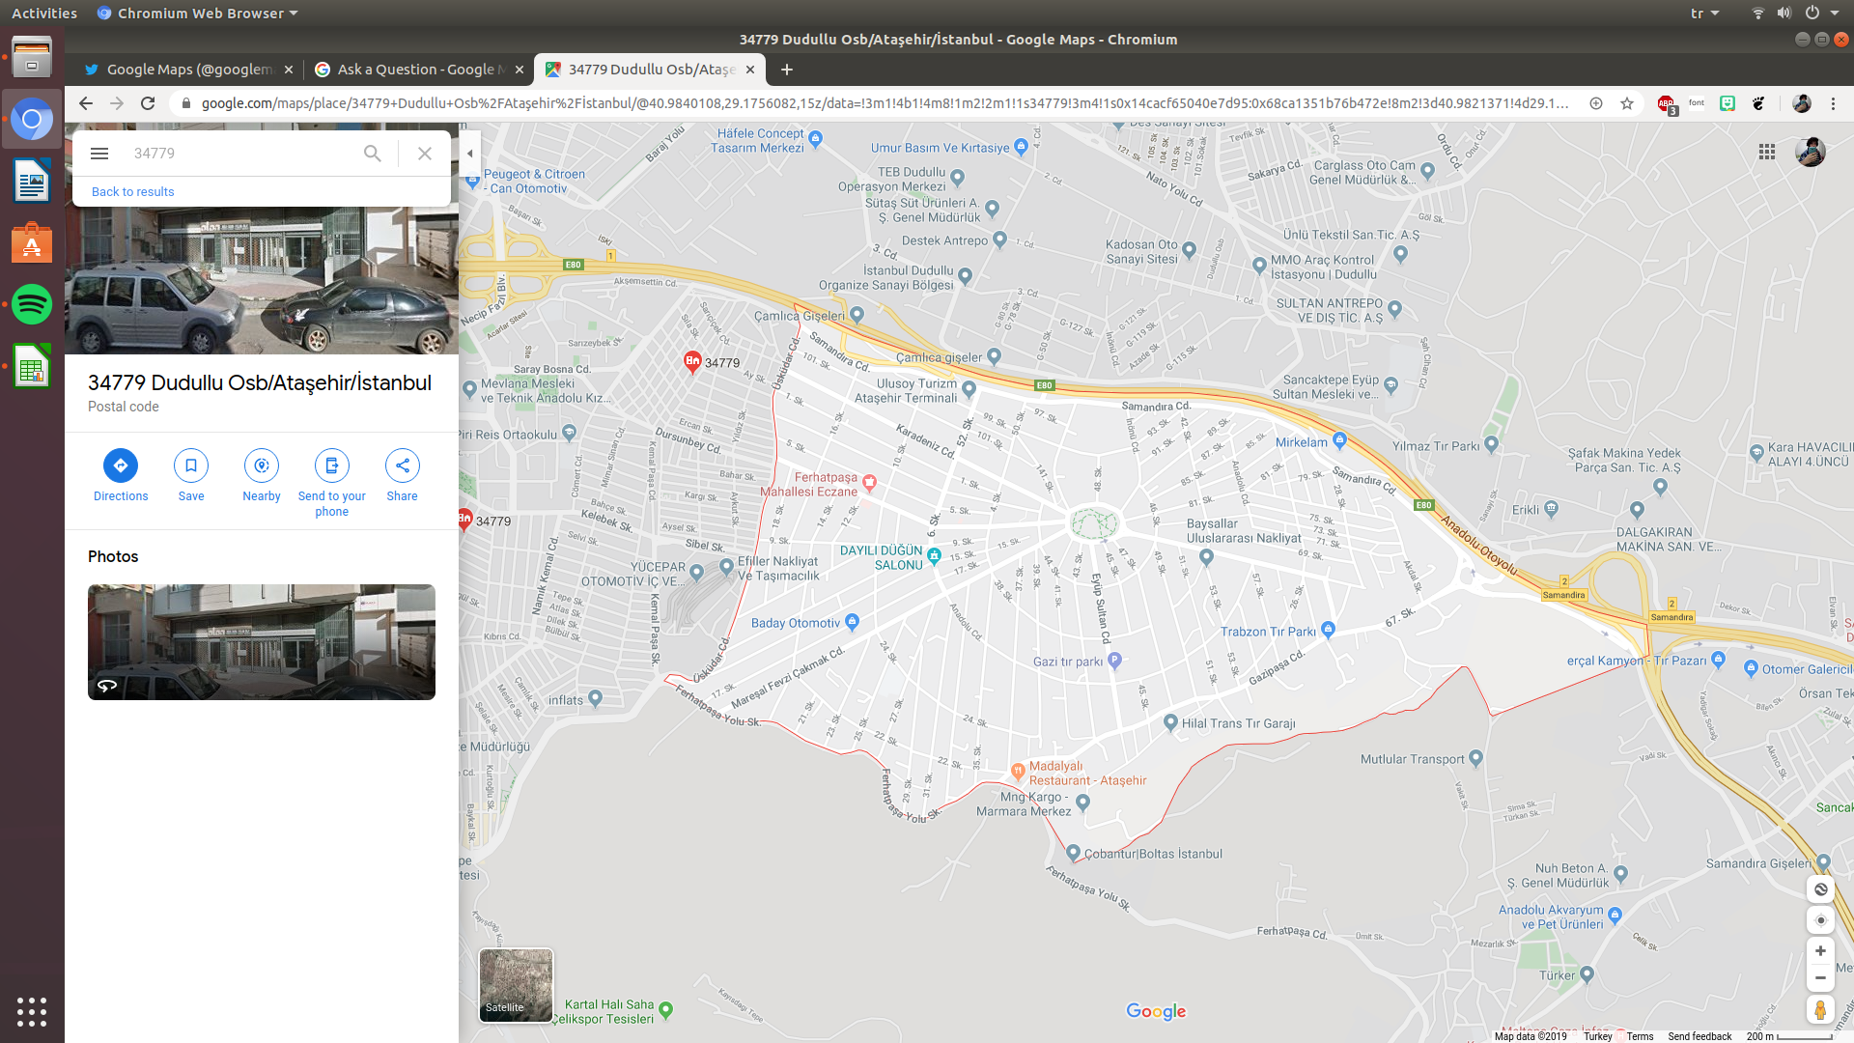Expand the Chromium Web Browser app menu
The image size is (1854, 1043).
click(199, 14)
